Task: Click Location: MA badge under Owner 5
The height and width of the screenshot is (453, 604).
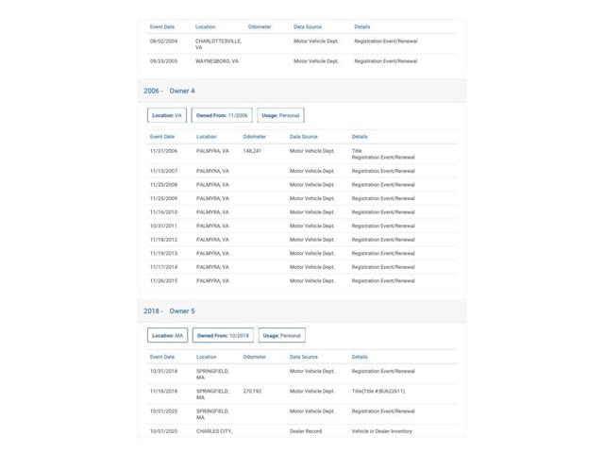Action: point(168,336)
